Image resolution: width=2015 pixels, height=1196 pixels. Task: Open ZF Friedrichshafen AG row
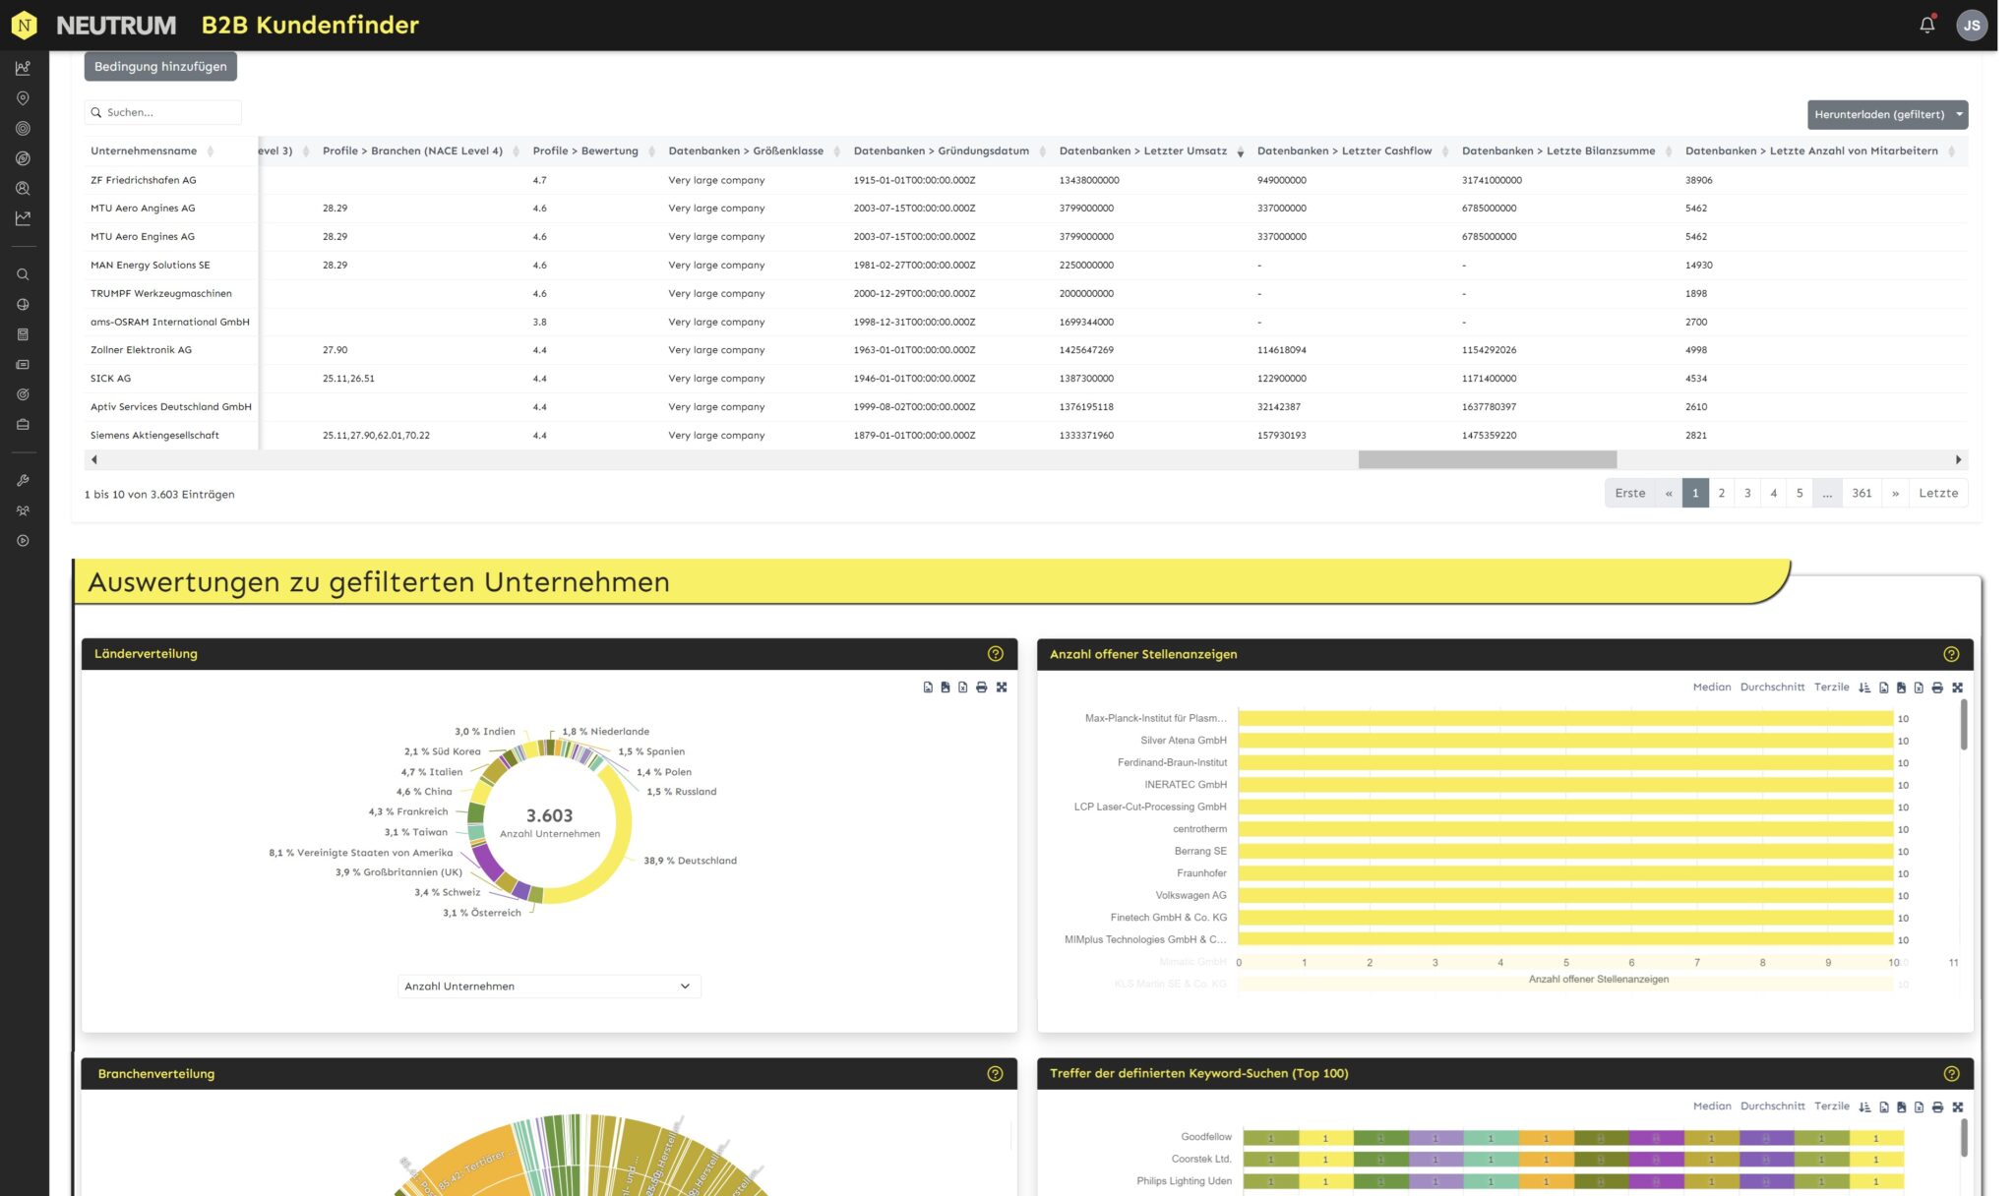1026,181
